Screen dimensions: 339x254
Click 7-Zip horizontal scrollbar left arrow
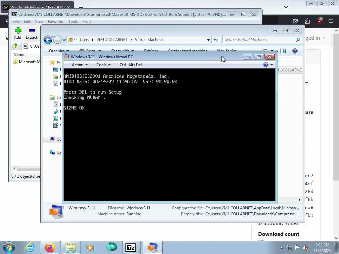(14, 168)
